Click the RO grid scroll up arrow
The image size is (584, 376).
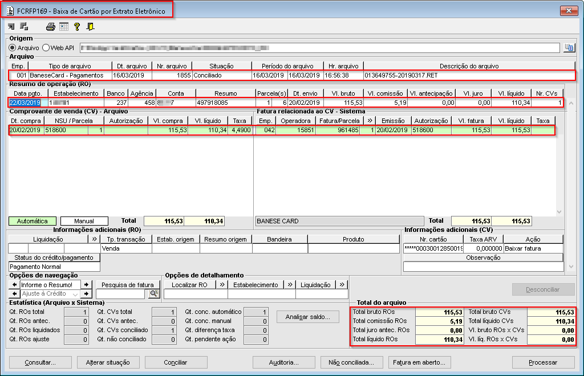point(571,103)
